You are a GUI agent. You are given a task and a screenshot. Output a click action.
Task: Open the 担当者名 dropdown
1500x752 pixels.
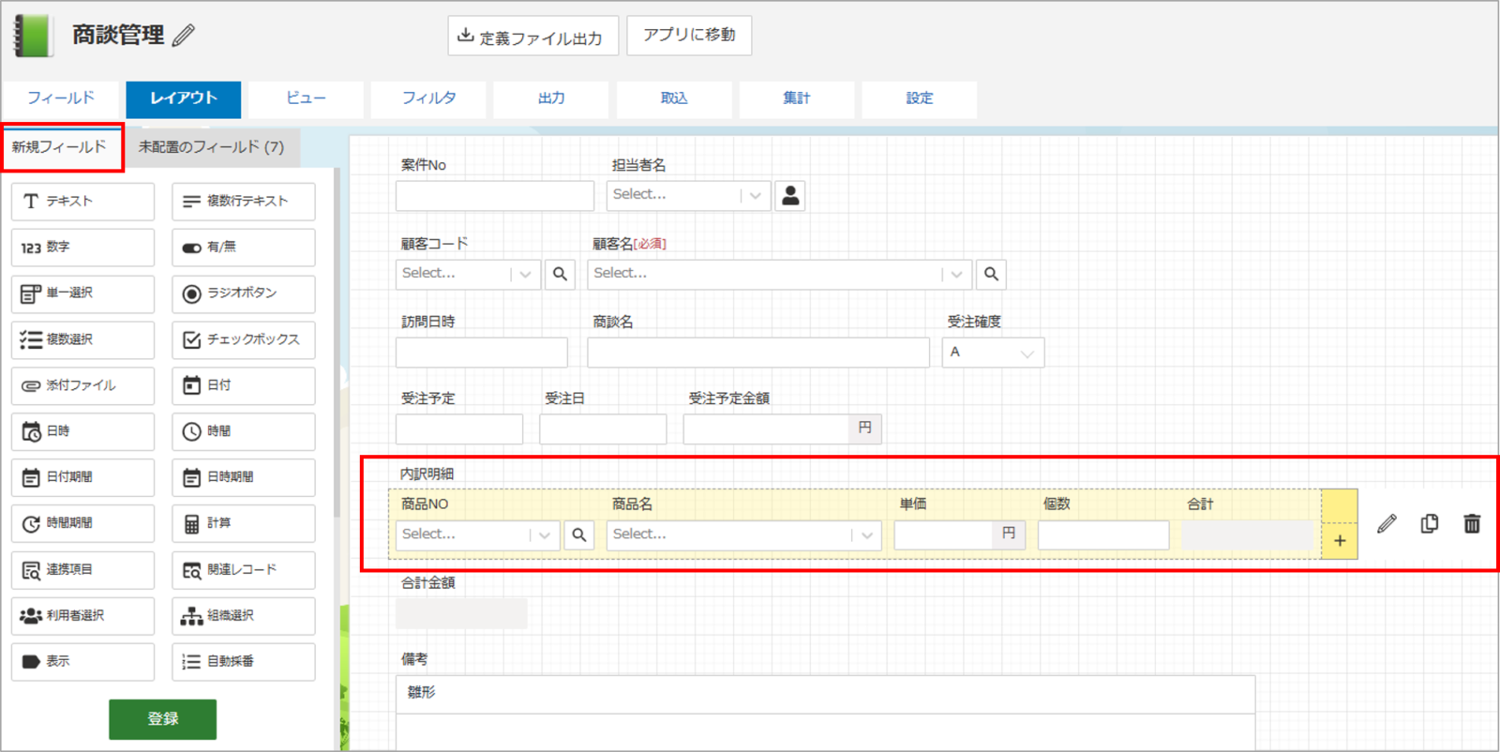click(688, 195)
